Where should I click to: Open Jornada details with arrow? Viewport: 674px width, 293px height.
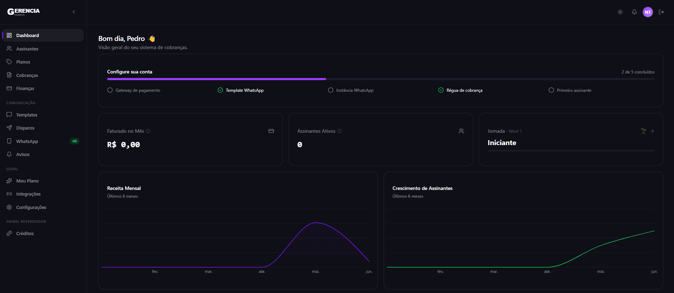[652, 131]
